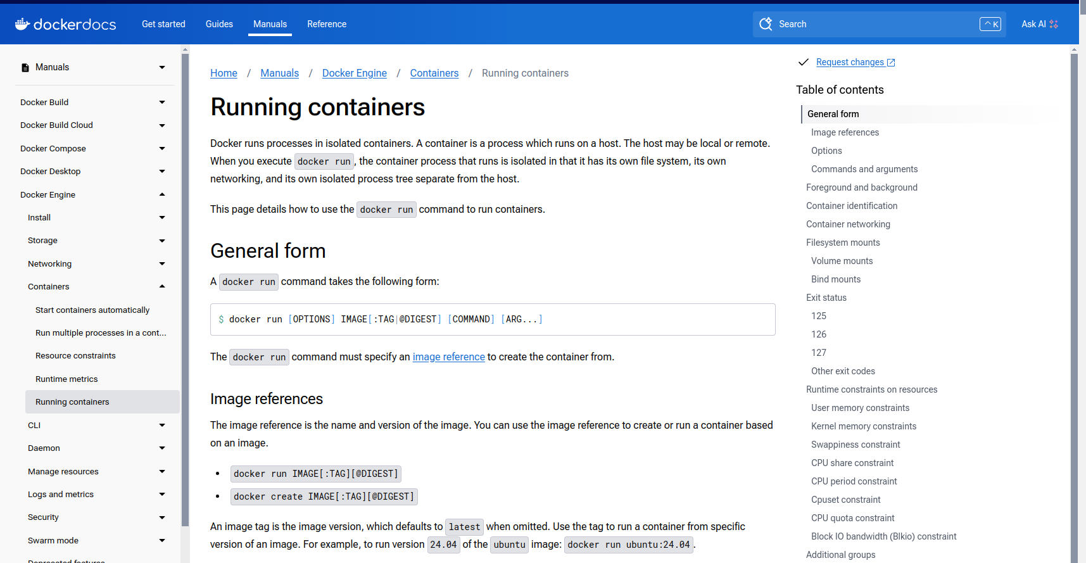Collapse the Containers sidebar section
The width and height of the screenshot is (1086, 563).
(x=162, y=287)
